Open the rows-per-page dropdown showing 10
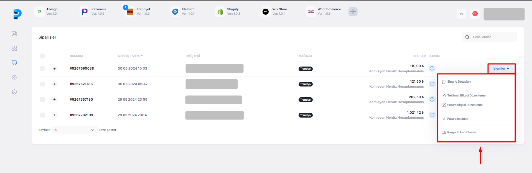Viewport: 532px width, 173px height. click(74, 130)
